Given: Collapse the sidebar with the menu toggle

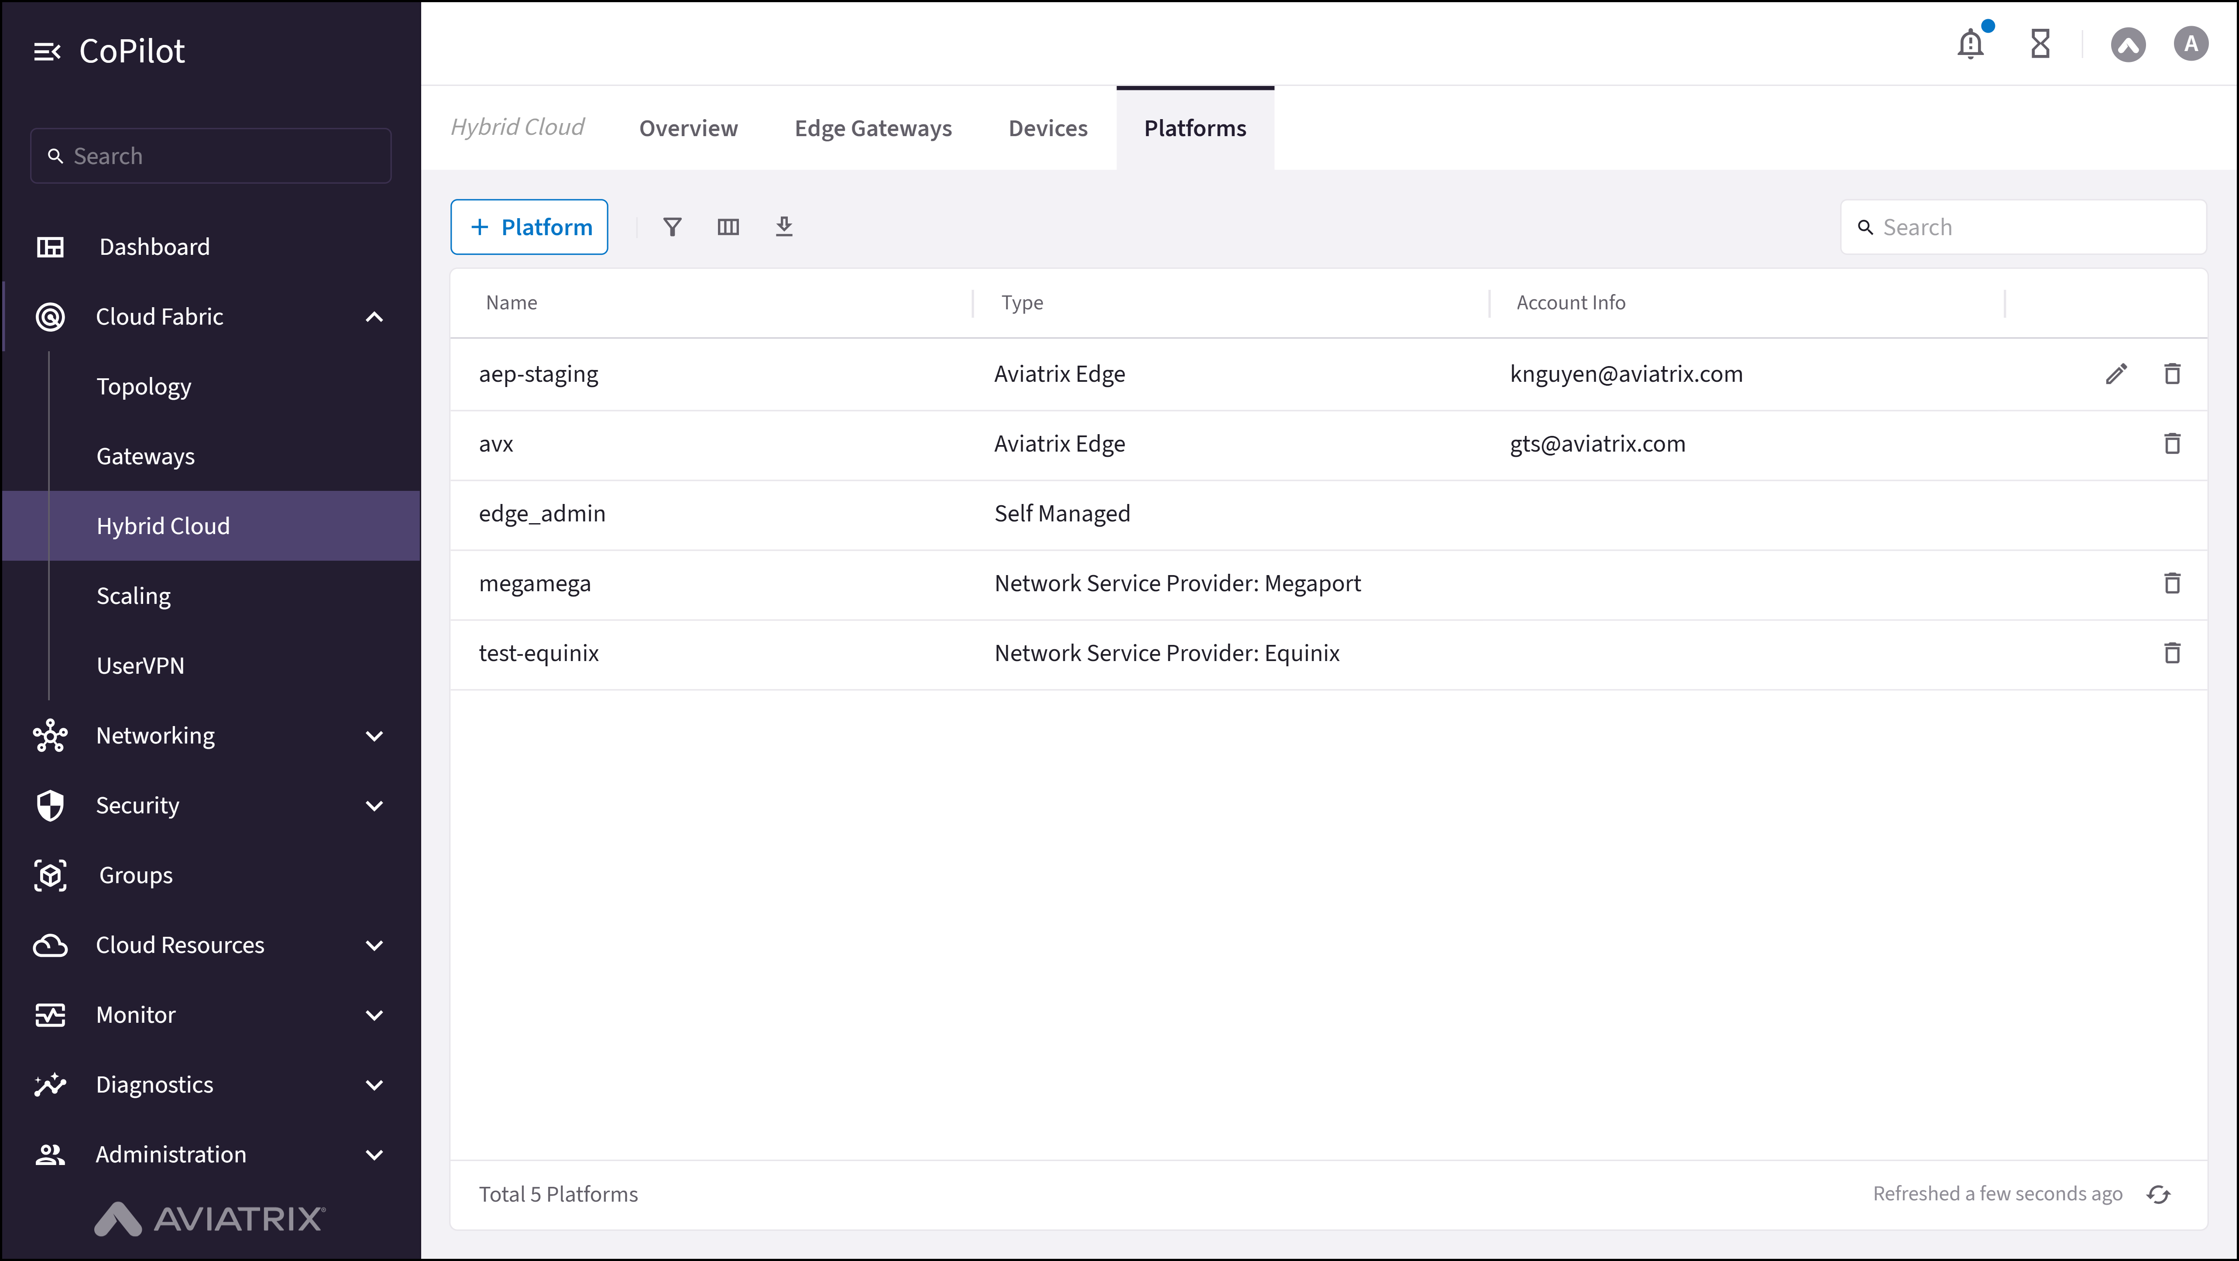Looking at the screenshot, I should coord(48,51).
